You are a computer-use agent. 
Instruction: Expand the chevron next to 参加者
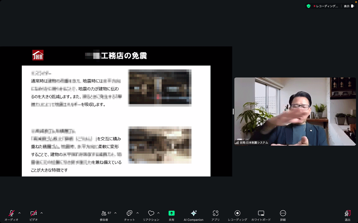[x=115, y=213]
